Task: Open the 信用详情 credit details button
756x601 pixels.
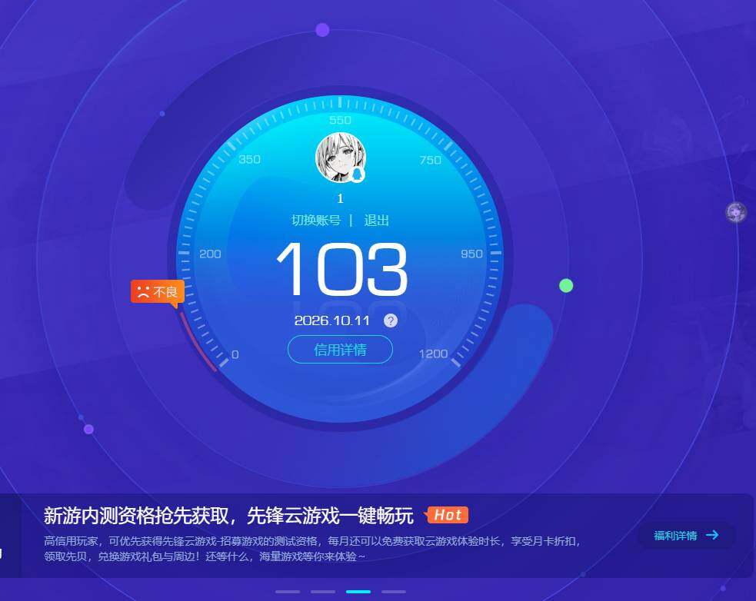Action: (x=341, y=350)
